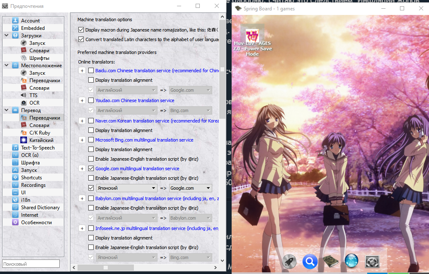Screen dimensions: 429x274
Task: Click the scroll down arrow in options panel
Action: tap(223, 261)
